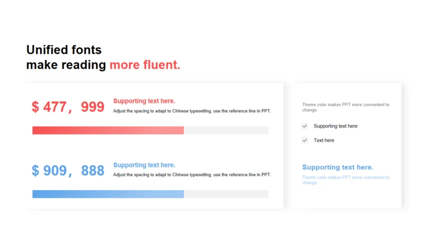
Task: Click the red 'more fluent.' title text
Action: pos(144,65)
